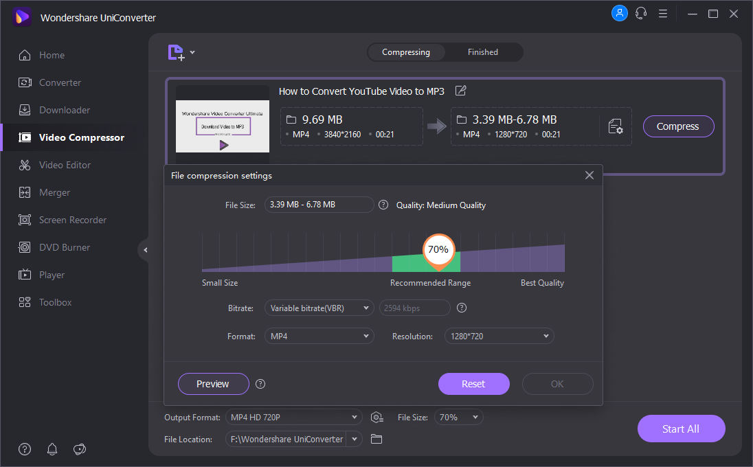Click the "Quality: Medium Quality" label
Image resolution: width=753 pixels, height=467 pixels.
click(x=441, y=205)
